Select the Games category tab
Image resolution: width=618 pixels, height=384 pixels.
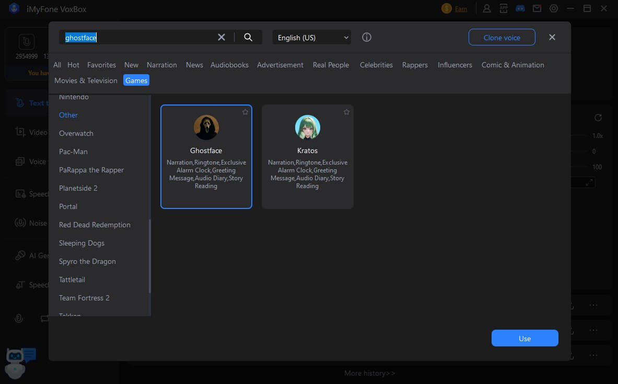click(136, 80)
